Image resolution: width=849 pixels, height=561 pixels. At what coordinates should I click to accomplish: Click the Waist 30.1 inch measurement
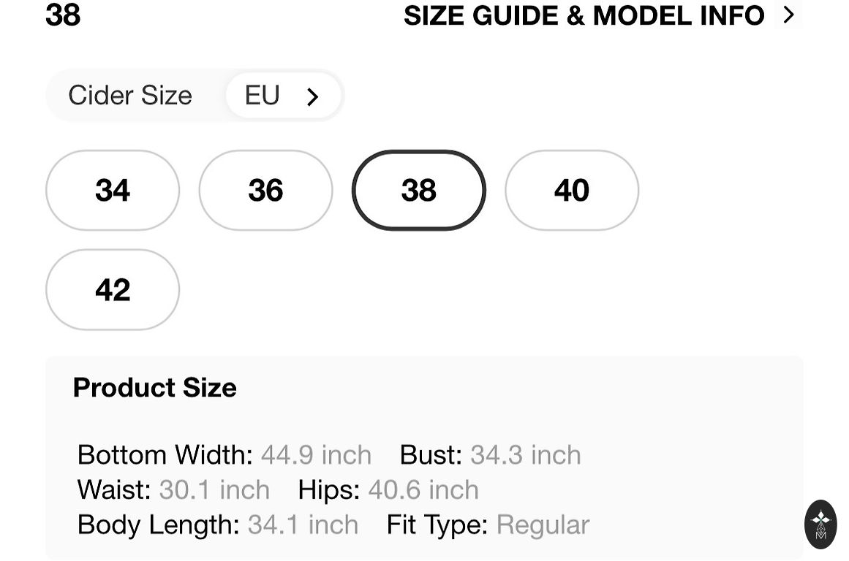(x=214, y=490)
